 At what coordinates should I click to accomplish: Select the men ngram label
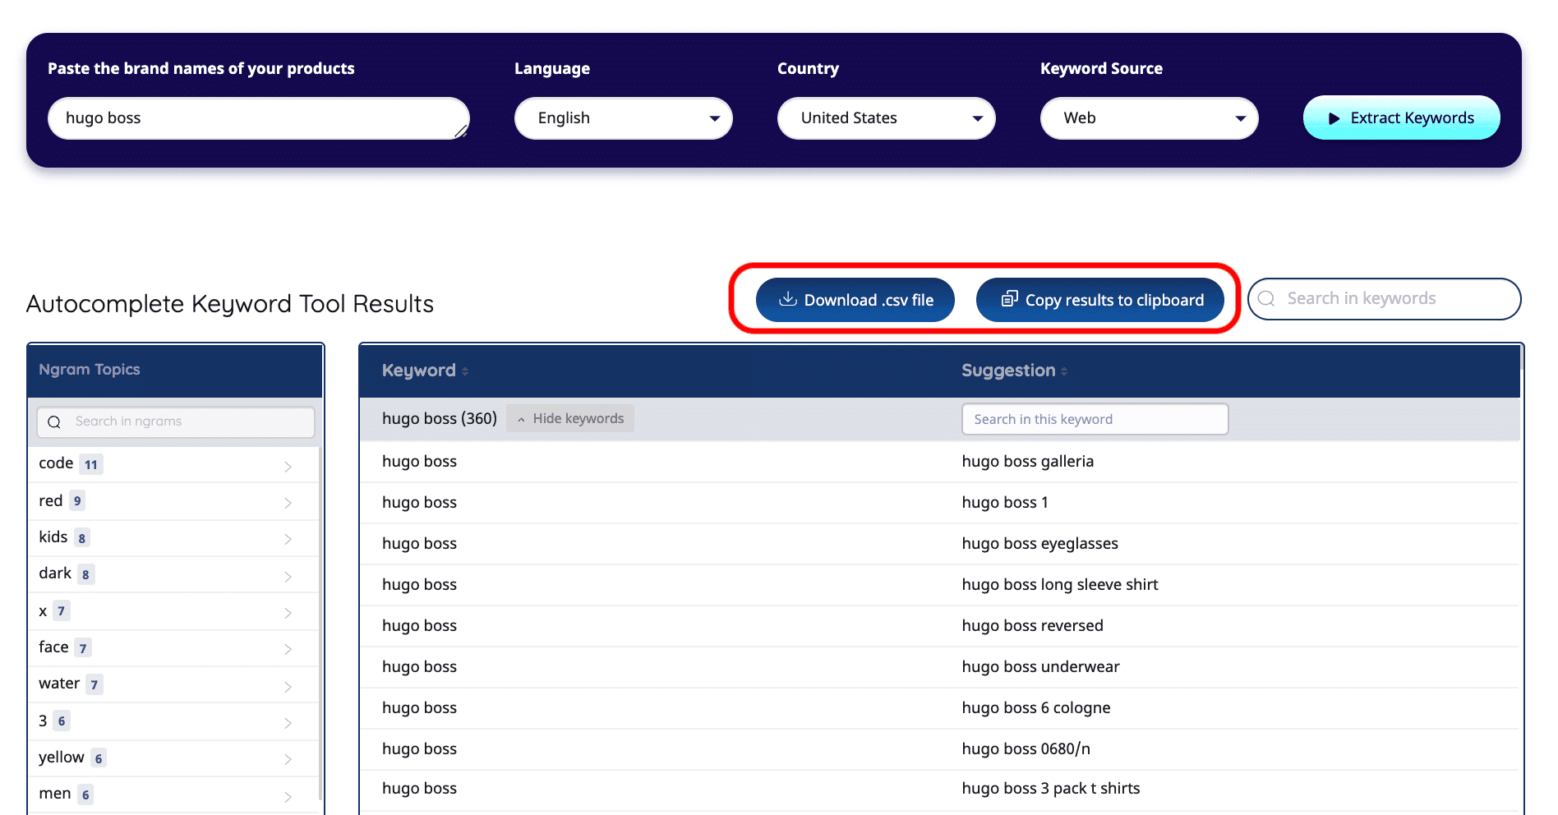coord(55,794)
